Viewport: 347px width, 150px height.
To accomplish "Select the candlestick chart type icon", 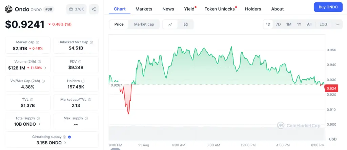I will pyautogui.click(x=186, y=24).
